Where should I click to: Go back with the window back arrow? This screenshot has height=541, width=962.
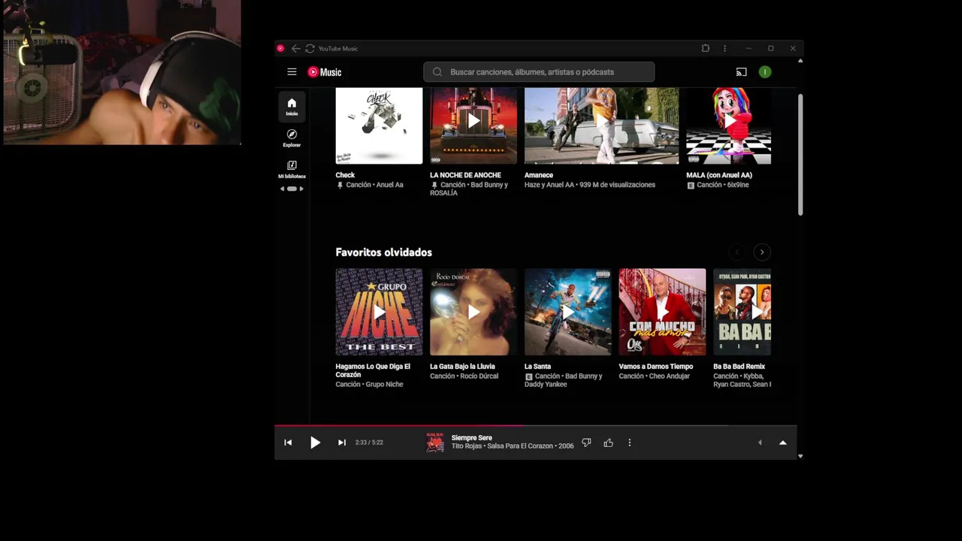pos(295,48)
